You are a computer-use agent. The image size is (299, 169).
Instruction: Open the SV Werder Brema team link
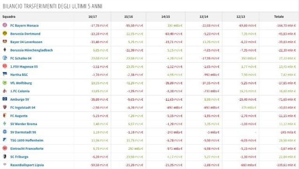24,124
